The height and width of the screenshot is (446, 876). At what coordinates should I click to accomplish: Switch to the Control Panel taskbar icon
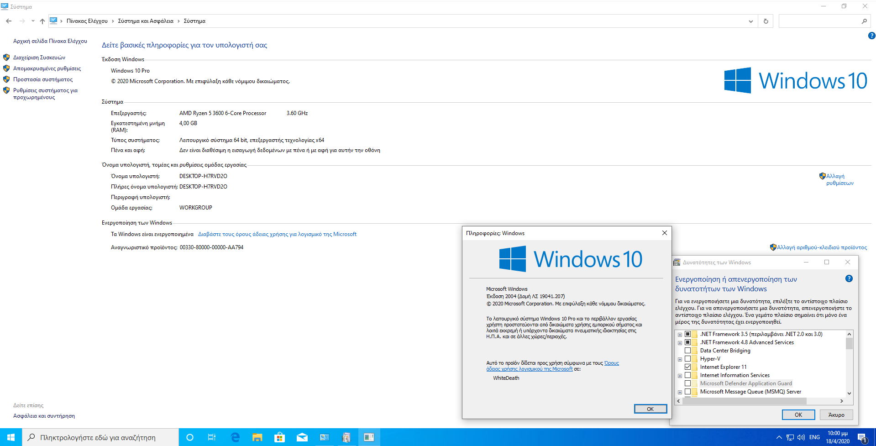coord(324,437)
